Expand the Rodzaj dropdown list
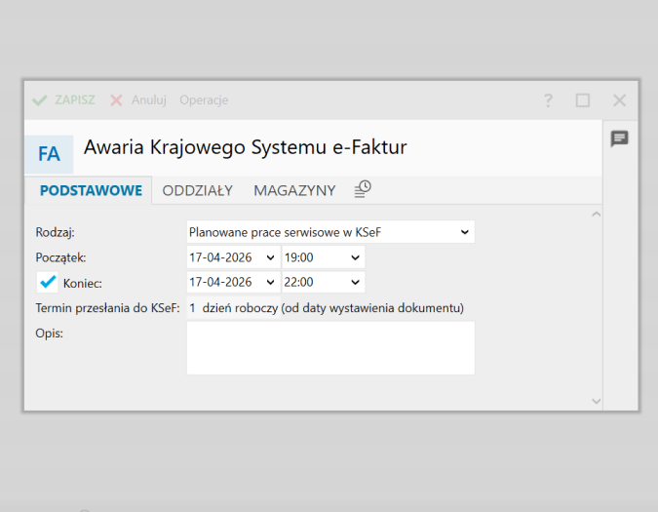Screen dimensions: 658x512 (465, 232)
